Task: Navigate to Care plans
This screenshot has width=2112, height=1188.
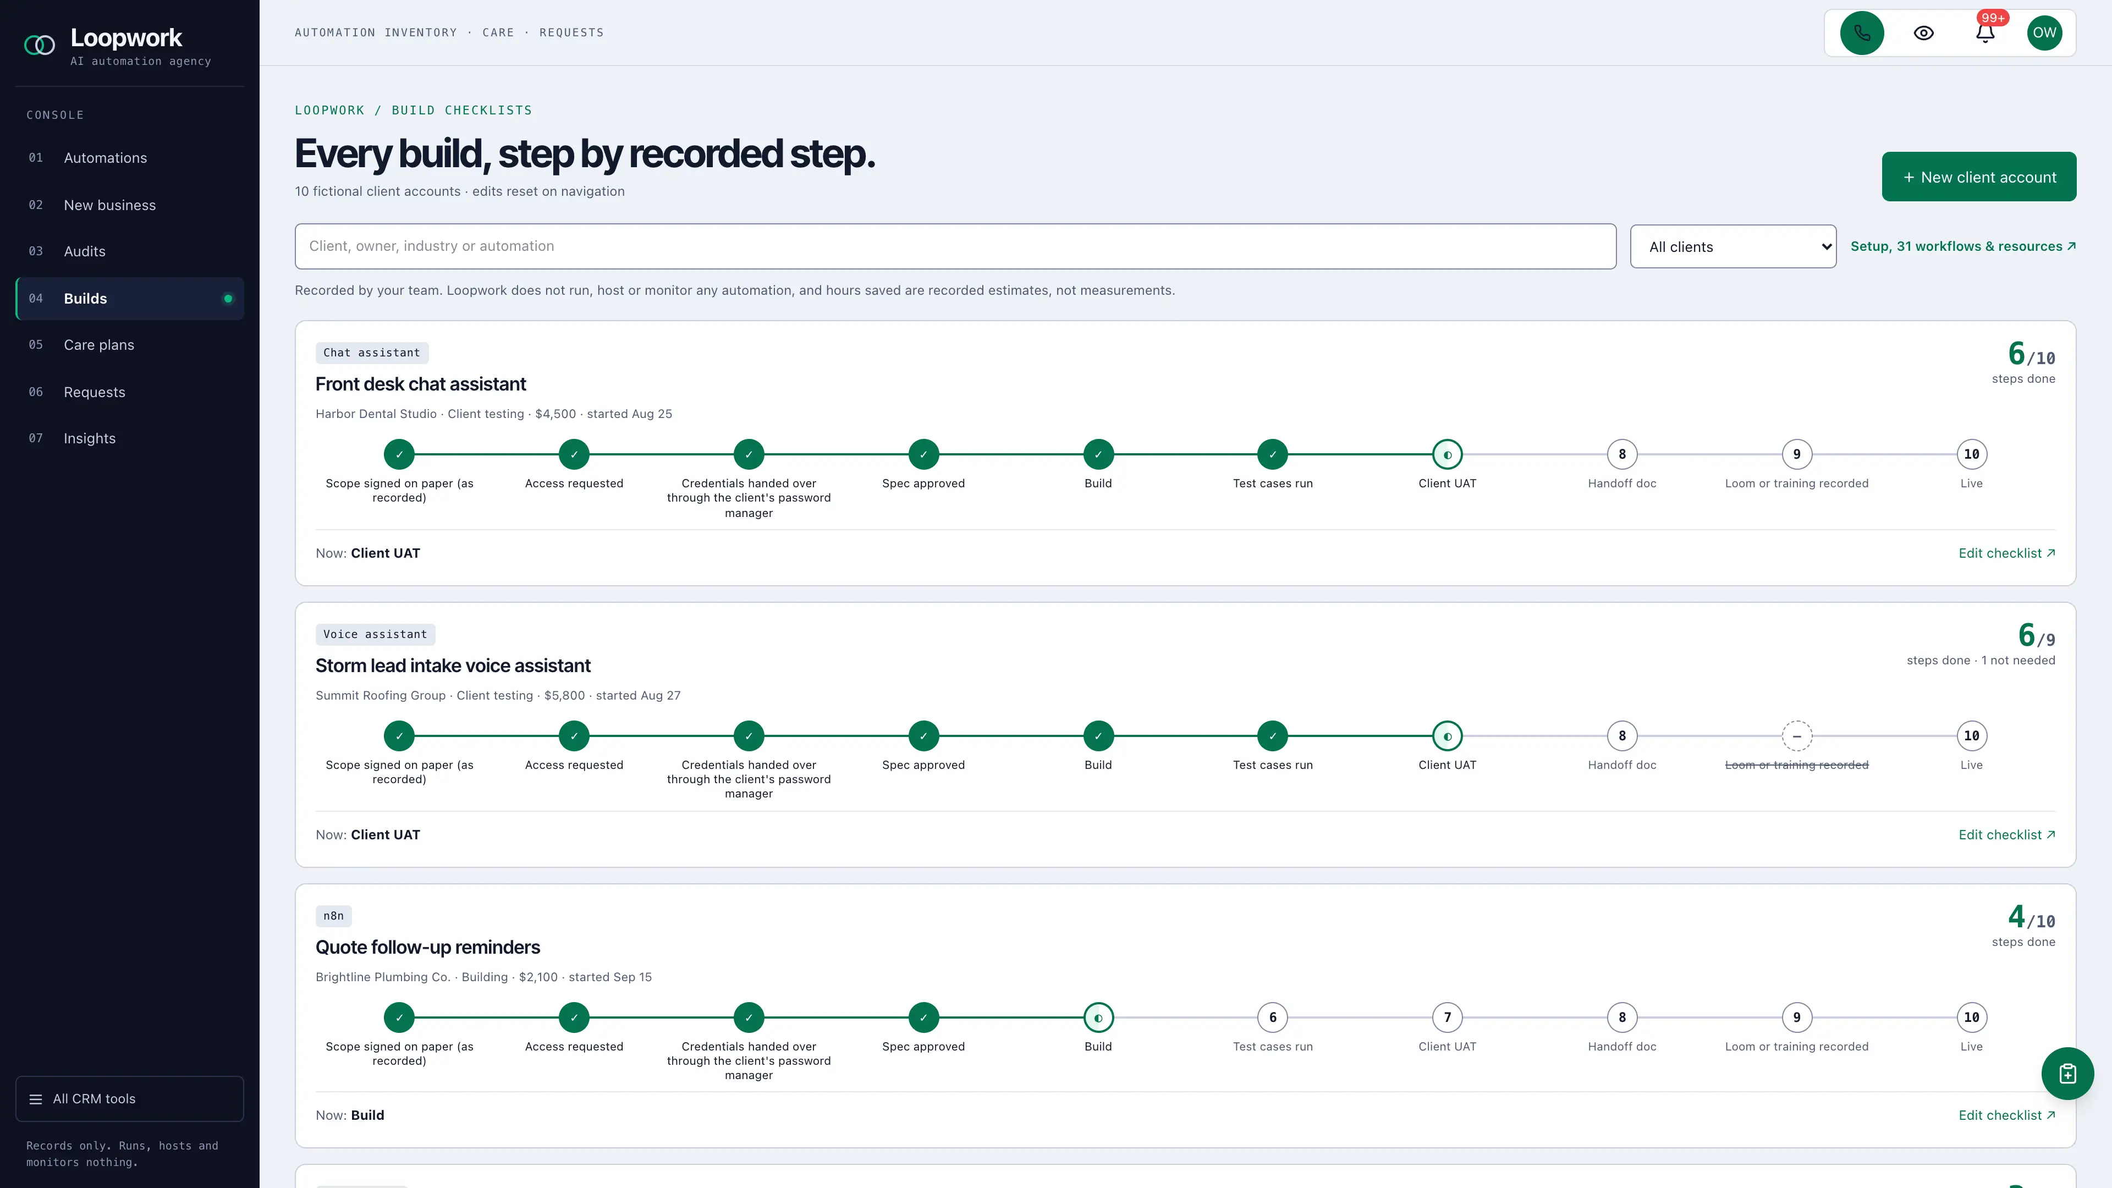Action: coord(130,345)
